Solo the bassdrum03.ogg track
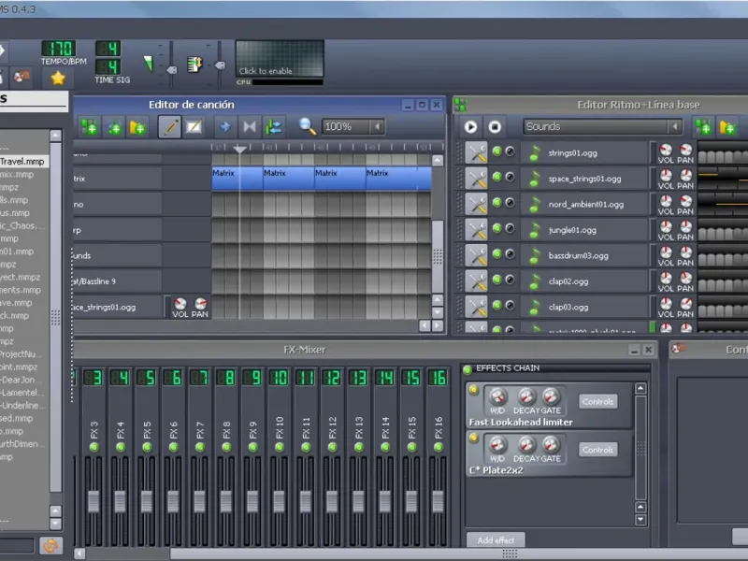Screen dimensions: 748x561 click(510, 254)
